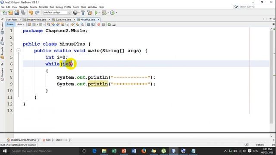Image resolution: width=276 pixels, height=155 pixels.
Task: Click the Find Selection magnifier icon
Action: pos(48,25)
